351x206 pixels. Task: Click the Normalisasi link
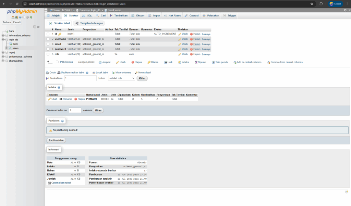[x=143, y=73]
